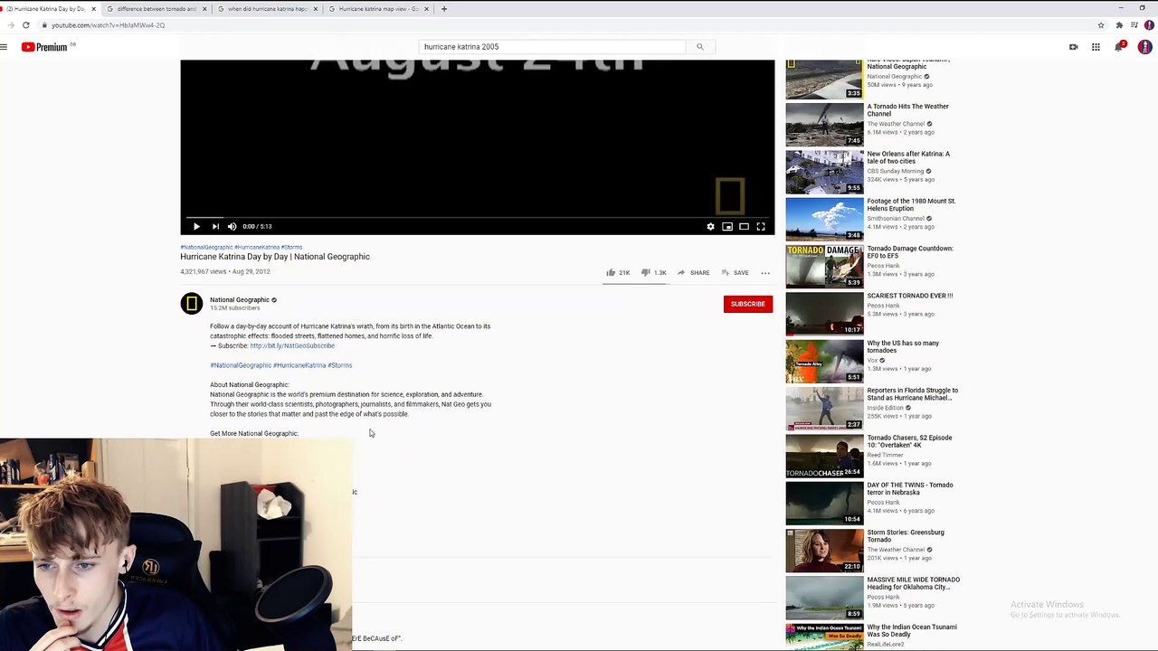The width and height of the screenshot is (1158, 651).
Task: Close the 'difference between tornado' tab
Action: 204,9
